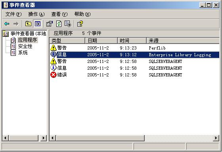Click left scroll arrow of event list
The width and height of the screenshot is (222, 152).
pos(52,138)
